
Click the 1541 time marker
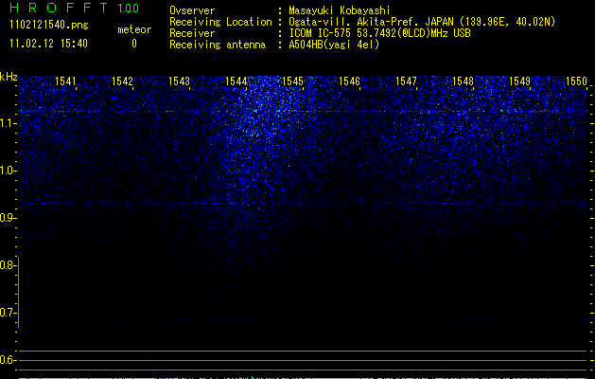[65, 81]
